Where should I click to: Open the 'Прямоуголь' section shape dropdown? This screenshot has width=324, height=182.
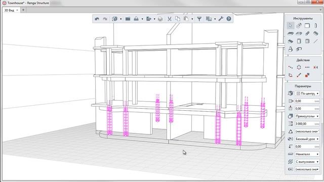[x=307, y=116]
